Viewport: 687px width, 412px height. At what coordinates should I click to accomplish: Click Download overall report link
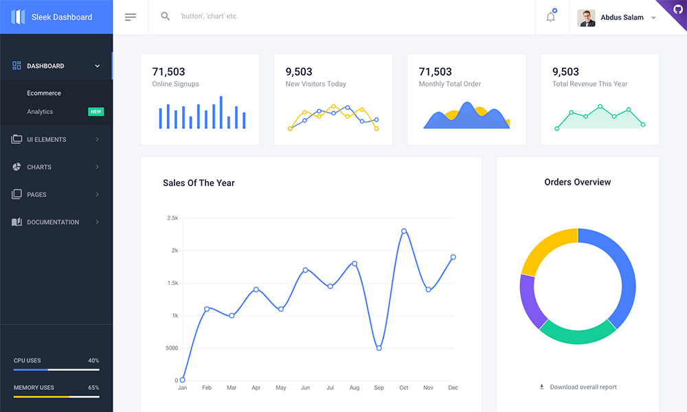pyautogui.click(x=583, y=387)
